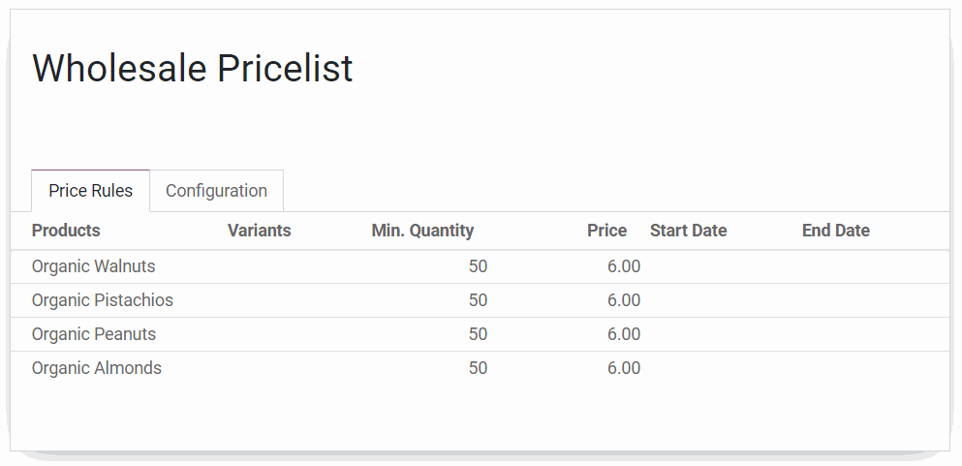This screenshot has height=466, width=962.
Task: Select the Organic Walnuts minimum quantity 50
Action: 478,266
